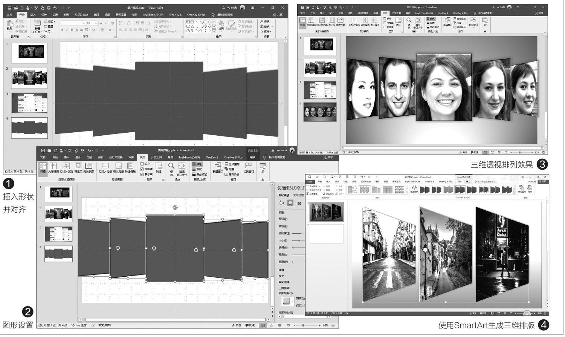Viewport: 565px width, 337px height.
Task: Open File (文件) menu in the faces window
Action: tap(302, 13)
